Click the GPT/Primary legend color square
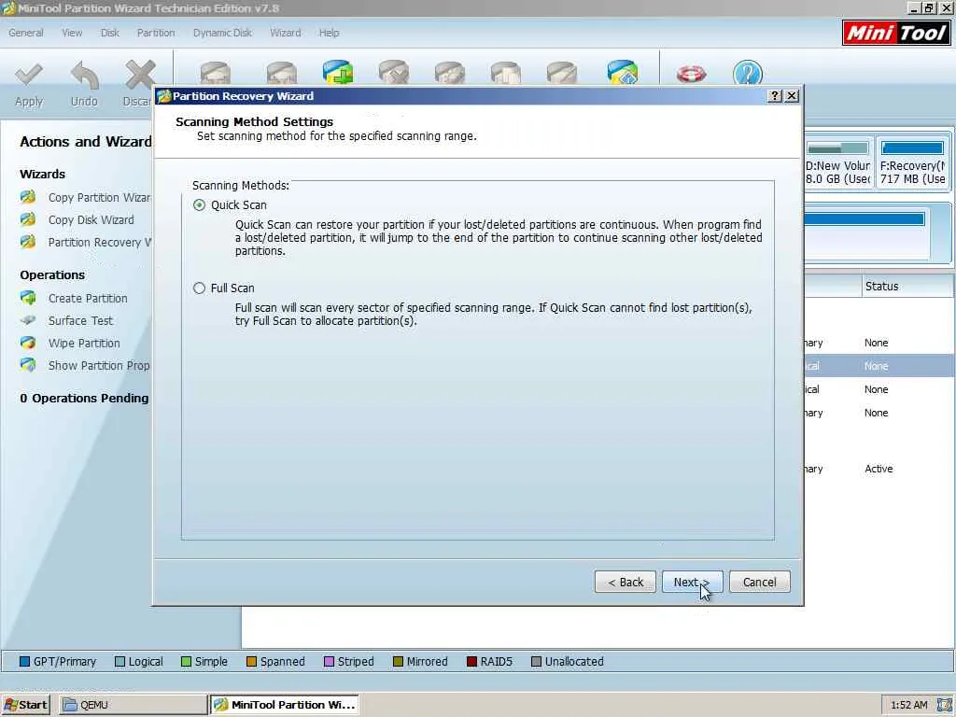Viewport: 956px width, 717px height. pyautogui.click(x=24, y=662)
